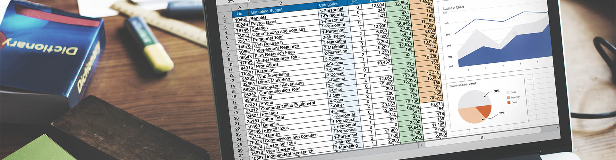Click the "Categories" header cell
This screenshot has height=160, width=616.
click(x=329, y=4)
